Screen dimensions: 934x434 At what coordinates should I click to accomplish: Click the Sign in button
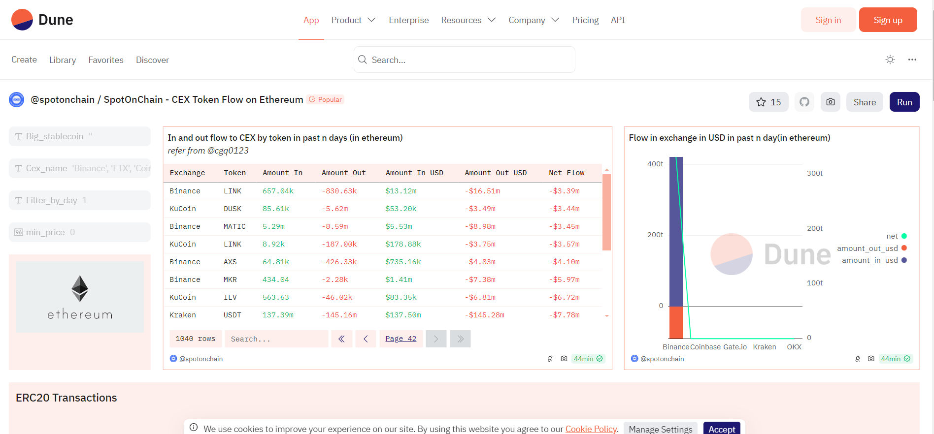click(828, 20)
